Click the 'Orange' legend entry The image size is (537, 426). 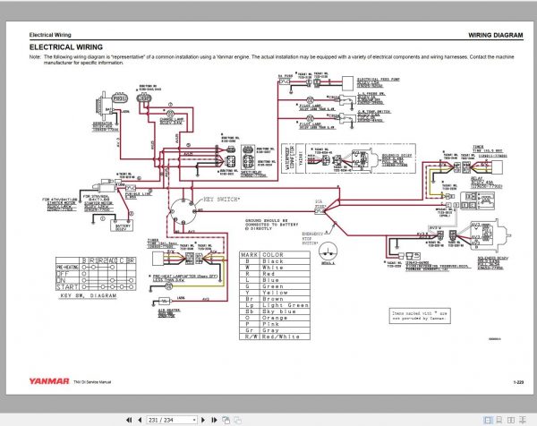[x=275, y=318]
